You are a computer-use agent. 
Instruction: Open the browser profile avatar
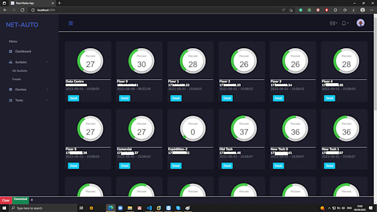(x=363, y=10)
